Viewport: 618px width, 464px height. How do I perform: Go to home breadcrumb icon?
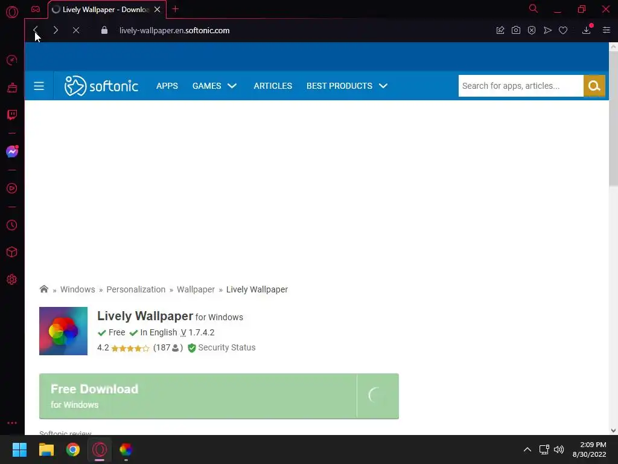click(x=43, y=289)
